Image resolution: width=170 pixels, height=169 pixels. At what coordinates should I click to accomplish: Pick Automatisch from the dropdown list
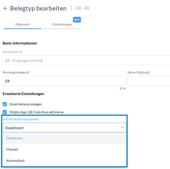pos(64,160)
